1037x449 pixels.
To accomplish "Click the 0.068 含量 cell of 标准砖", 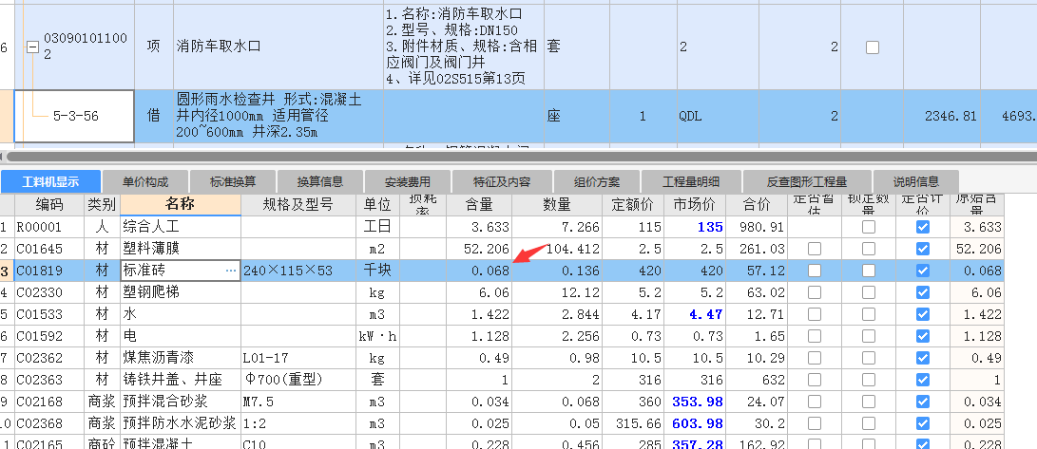I will 479,271.
